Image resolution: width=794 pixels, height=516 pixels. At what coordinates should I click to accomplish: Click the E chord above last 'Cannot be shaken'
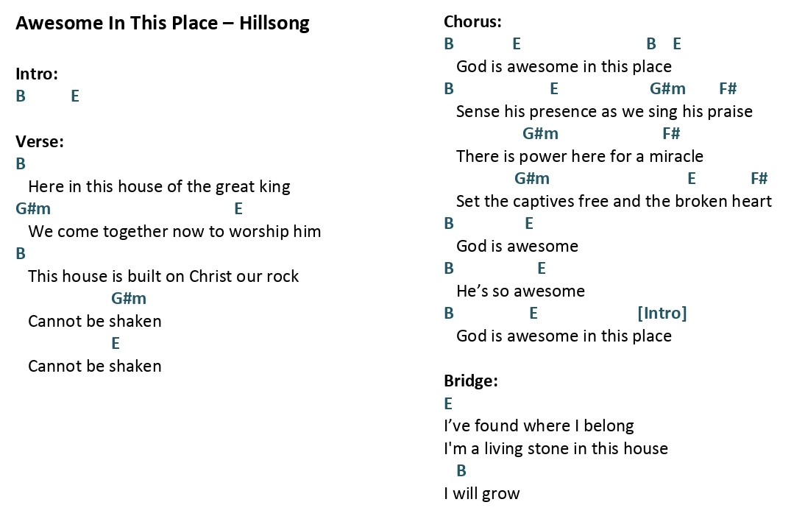(x=116, y=343)
